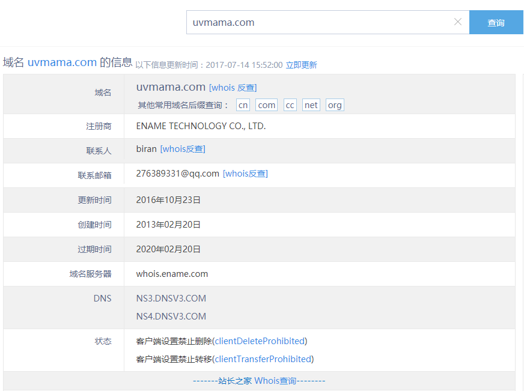Viewport: 524px width, 391px height.
Task: Click registrar ENAME TECHNOLOGY CO., LTD.
Action: coord(201,126)
